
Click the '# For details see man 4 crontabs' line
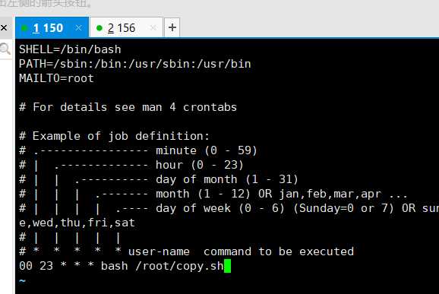click(x=128, y=107)
